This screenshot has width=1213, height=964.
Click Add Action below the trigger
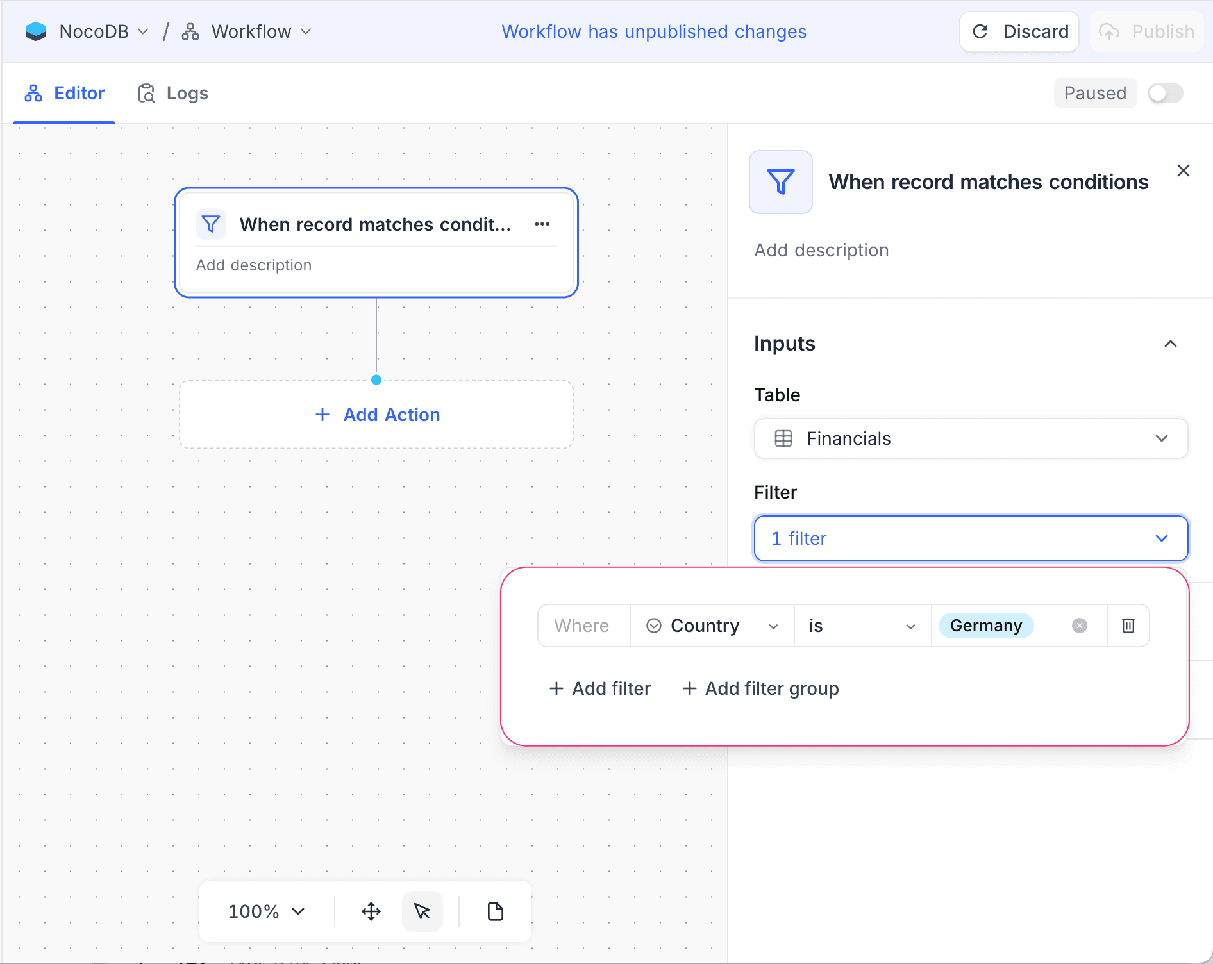[376, 414]
